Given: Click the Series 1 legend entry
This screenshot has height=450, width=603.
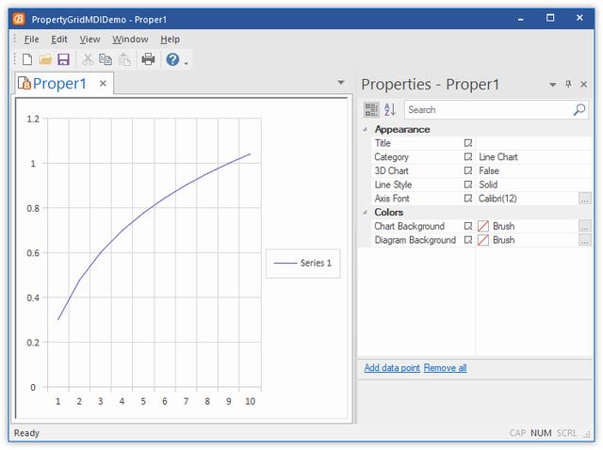Looking at the screenshot, I should click(303, 264).
